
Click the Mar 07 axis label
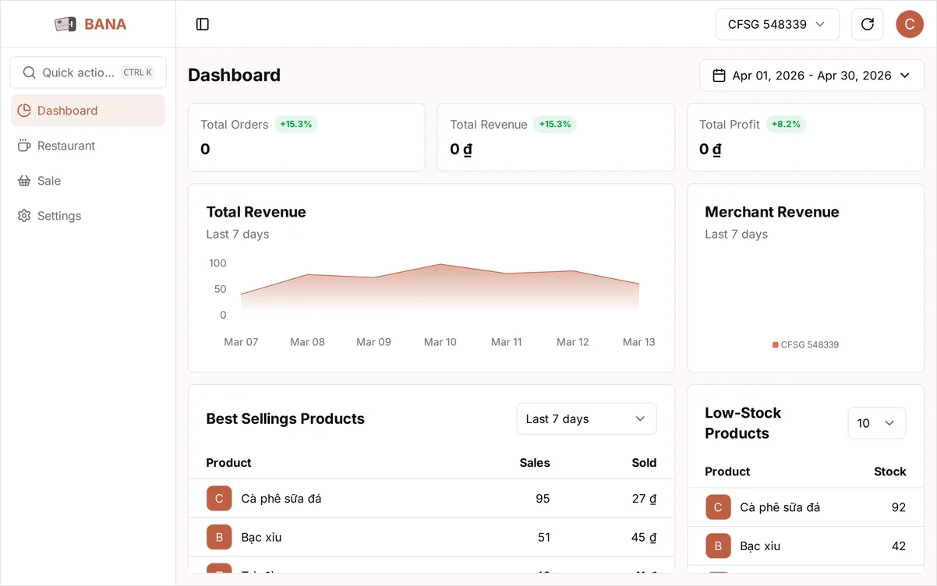(241, 342)
